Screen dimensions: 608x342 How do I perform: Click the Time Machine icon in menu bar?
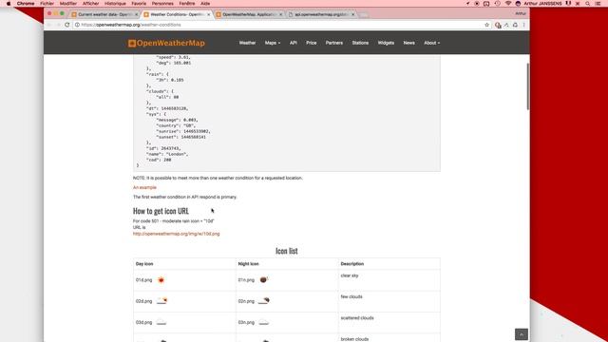pyautogui.click(x=498, y=4)
